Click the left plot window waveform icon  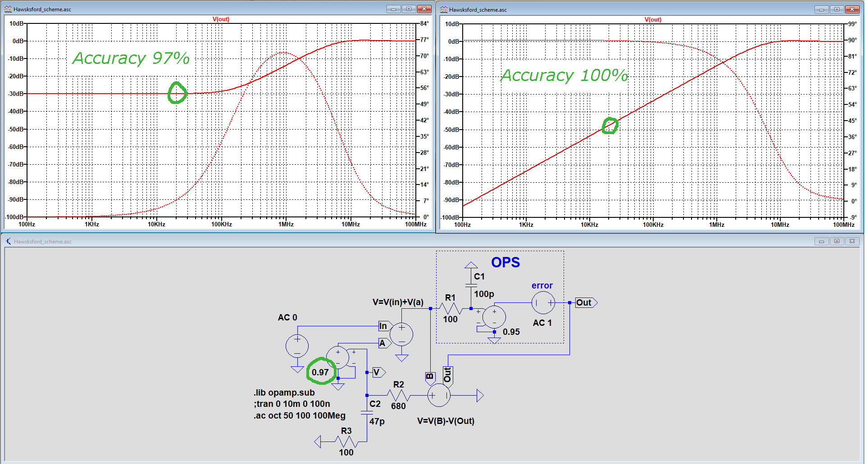pyautogui.click(x=8, y=9)
